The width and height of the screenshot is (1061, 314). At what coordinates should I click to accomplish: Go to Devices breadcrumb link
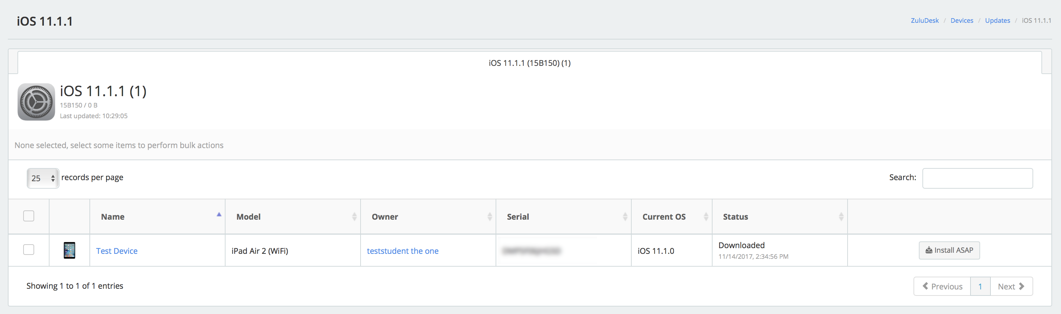coord(962,21)
